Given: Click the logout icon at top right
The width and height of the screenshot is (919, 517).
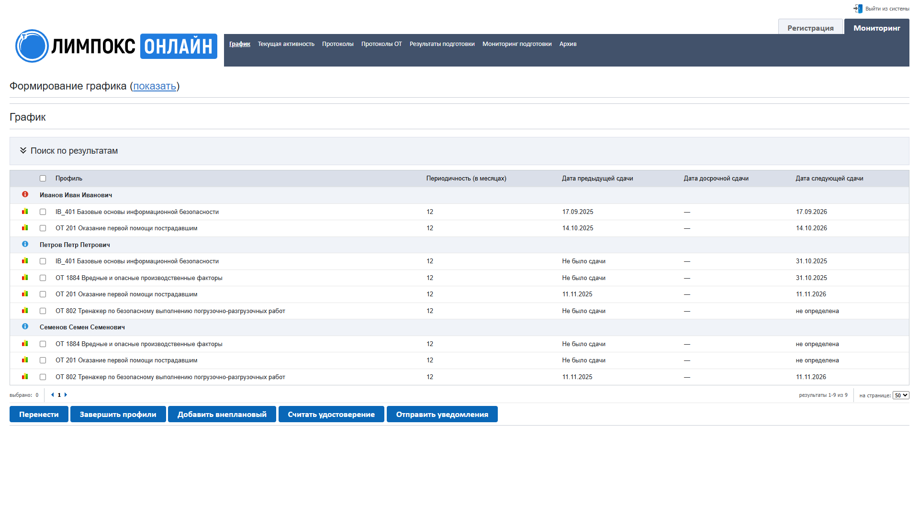Looking at the screenshot, I should [857, 9].
